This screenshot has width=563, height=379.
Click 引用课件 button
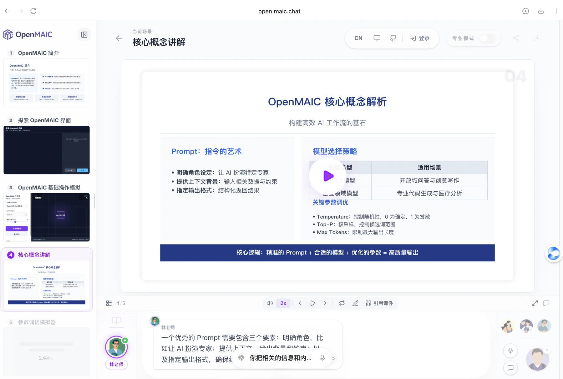coord(379,303)
